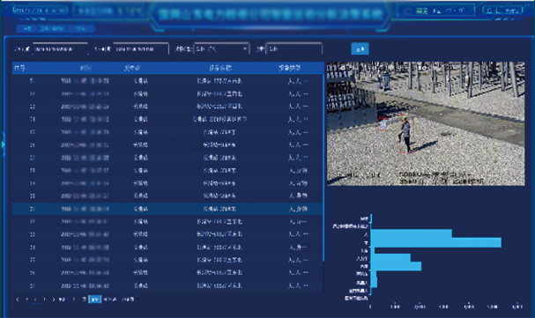Click the jump-to-page number box
This screenshot has width=535, height=318.
point(73,300)
